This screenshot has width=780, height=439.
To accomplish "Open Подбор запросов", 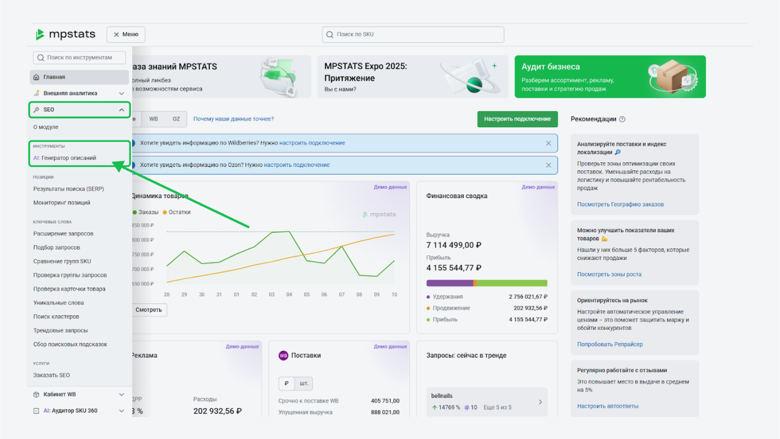I will pos(57,248).
